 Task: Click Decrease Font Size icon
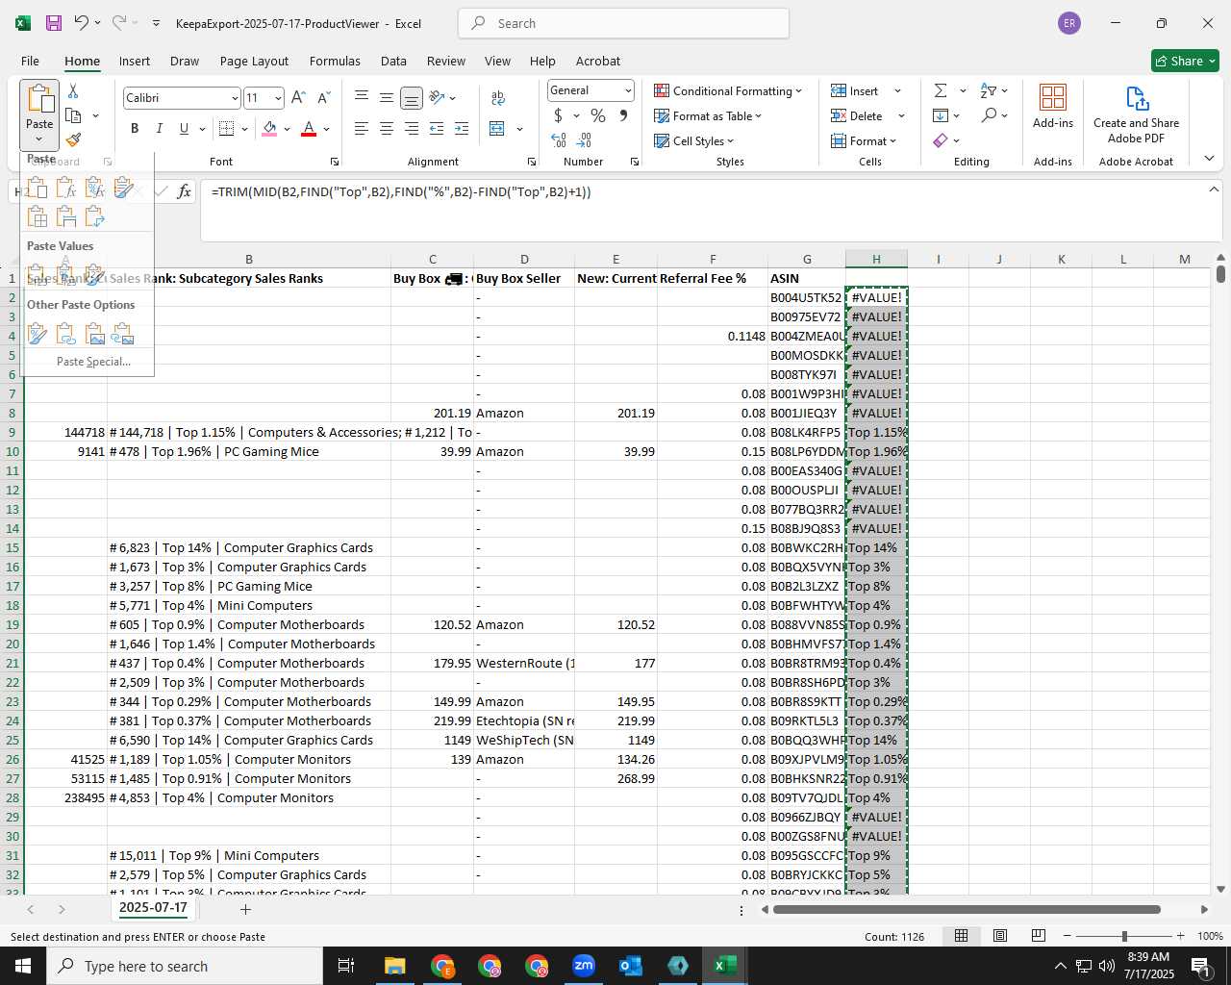coord(324,97)
